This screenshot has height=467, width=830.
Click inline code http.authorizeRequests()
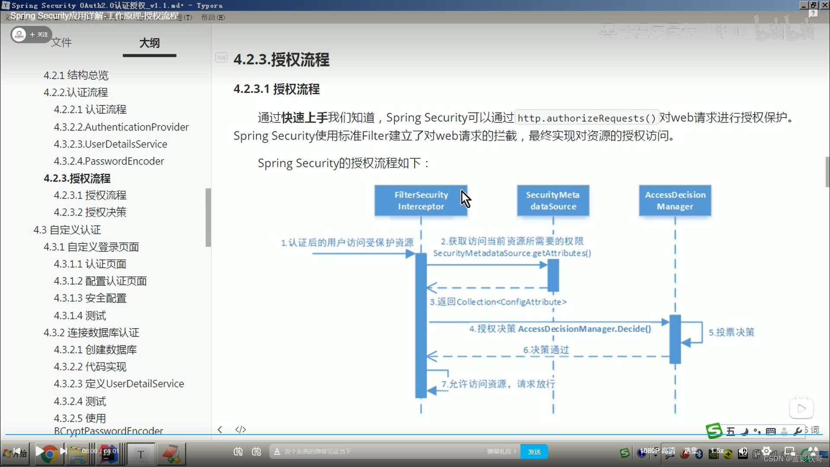click(x=587, y=118)
